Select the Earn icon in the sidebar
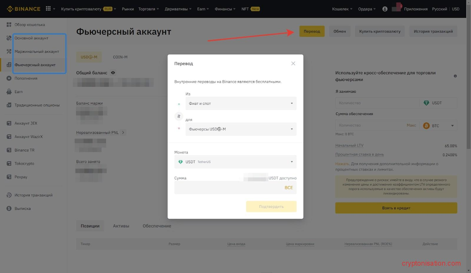Image resolution: width=471 pixels, height=273 pixels. click(9, 92)
